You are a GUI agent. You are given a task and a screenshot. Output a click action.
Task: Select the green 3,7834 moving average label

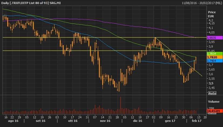coord(211,54)
